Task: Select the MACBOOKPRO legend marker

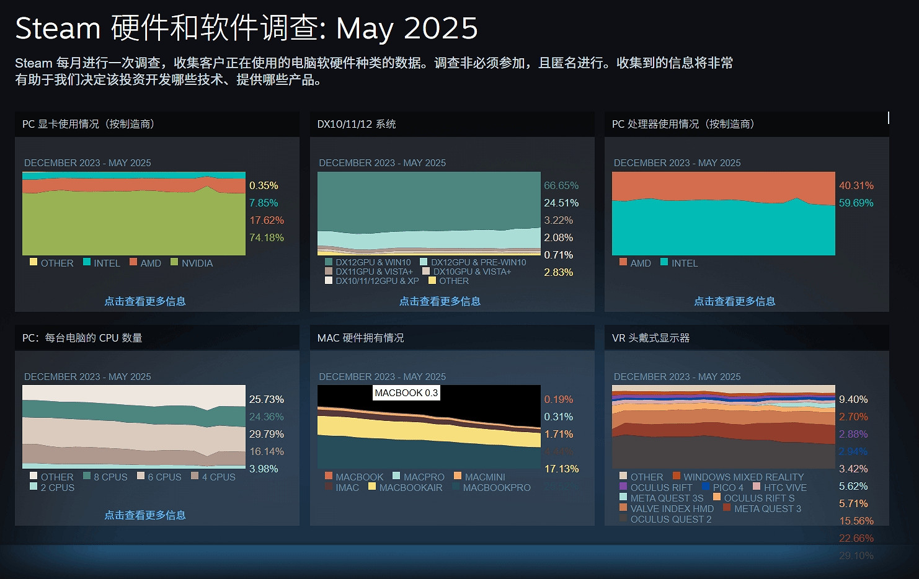Action: (456, 488)
